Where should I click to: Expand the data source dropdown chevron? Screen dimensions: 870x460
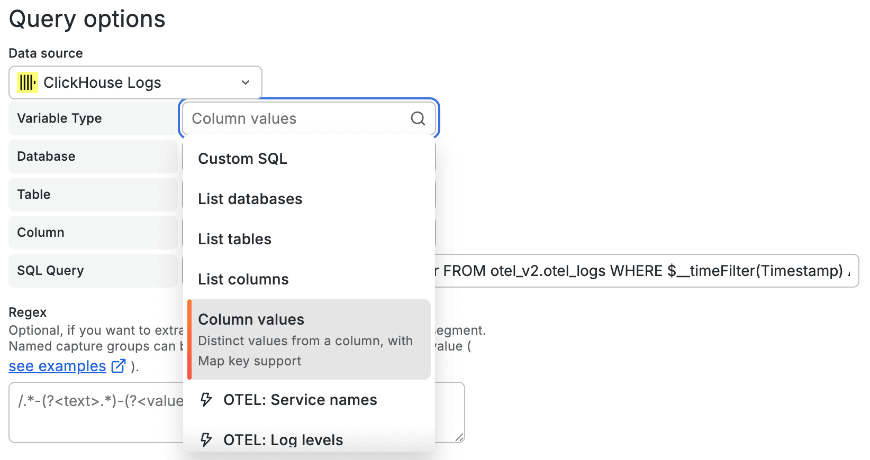click(x=246, y=82)
